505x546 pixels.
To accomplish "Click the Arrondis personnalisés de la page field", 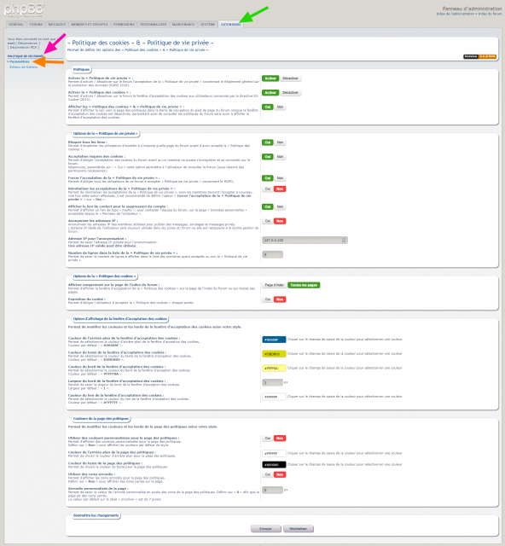I will coord(272,491).
